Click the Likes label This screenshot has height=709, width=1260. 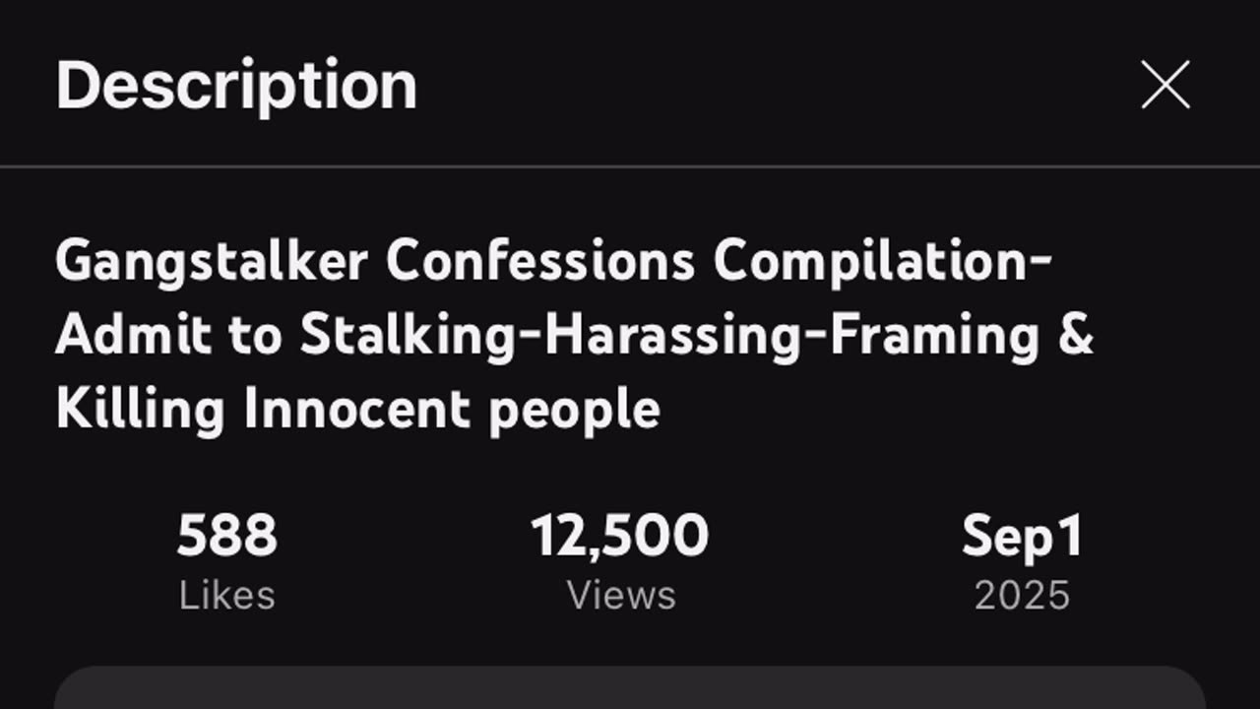point(227,596)
